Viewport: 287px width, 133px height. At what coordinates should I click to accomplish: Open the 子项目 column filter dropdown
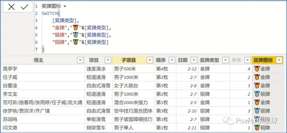click(x=150, y=60)
